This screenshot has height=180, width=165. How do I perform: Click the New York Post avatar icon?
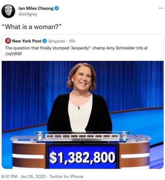coord(8,41)
